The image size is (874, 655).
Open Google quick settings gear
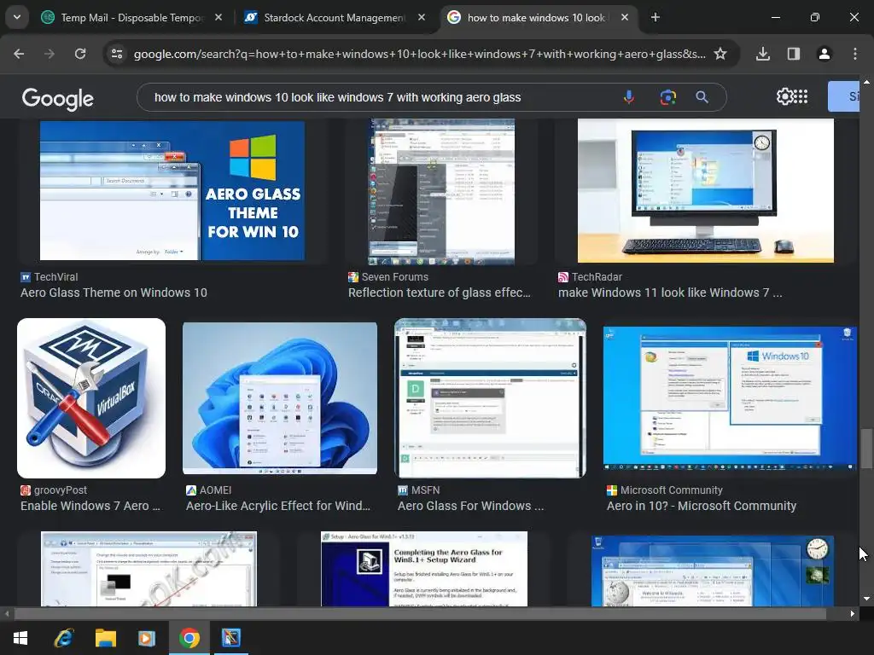(x=784, y=96)
